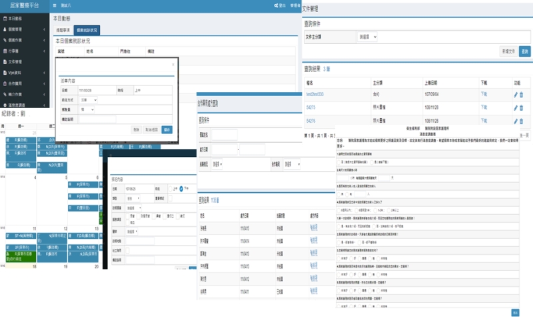Click the trash icon in the 54276 row
Viewport: 533px width, 317px height.
click(522, 121)
